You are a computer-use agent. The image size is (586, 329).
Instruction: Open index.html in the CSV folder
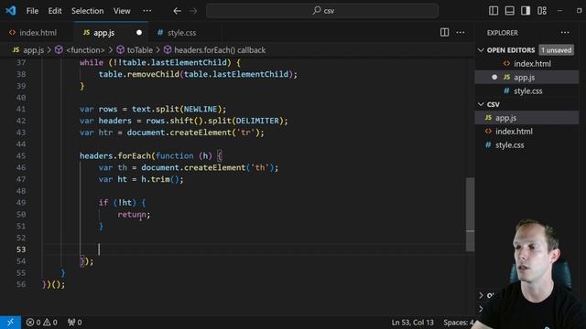[x=514, y=132]
